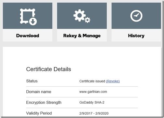This screenshot has height=118, width=164.
Task: Revoke the issued certificate
Action: [x=113, y=81]
